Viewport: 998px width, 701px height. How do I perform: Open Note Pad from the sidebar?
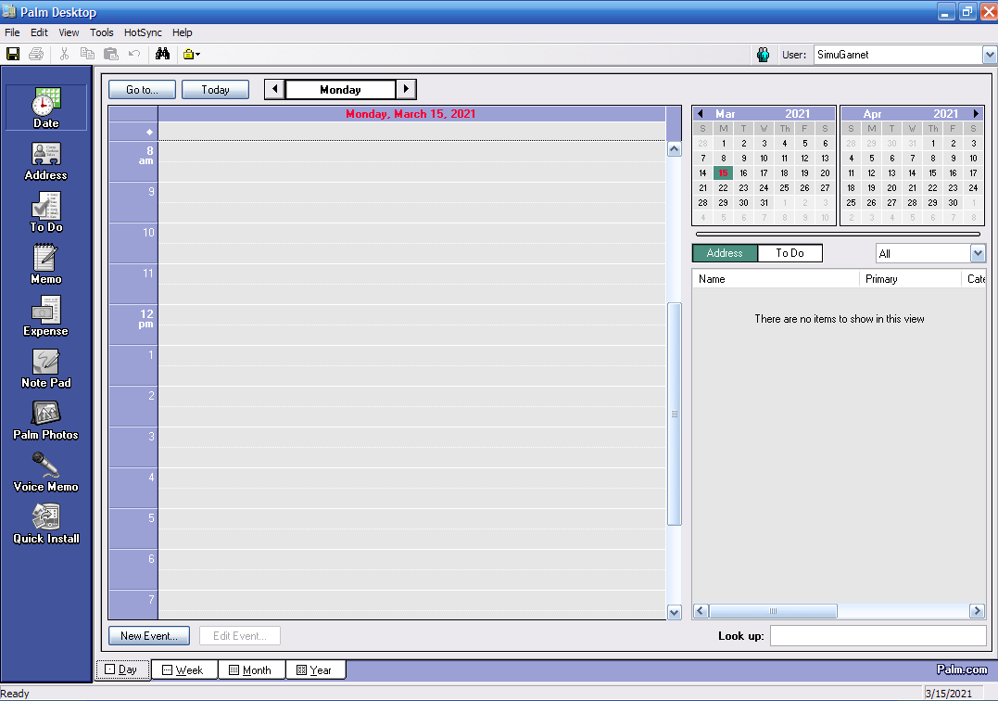click(x=45, y=365)
